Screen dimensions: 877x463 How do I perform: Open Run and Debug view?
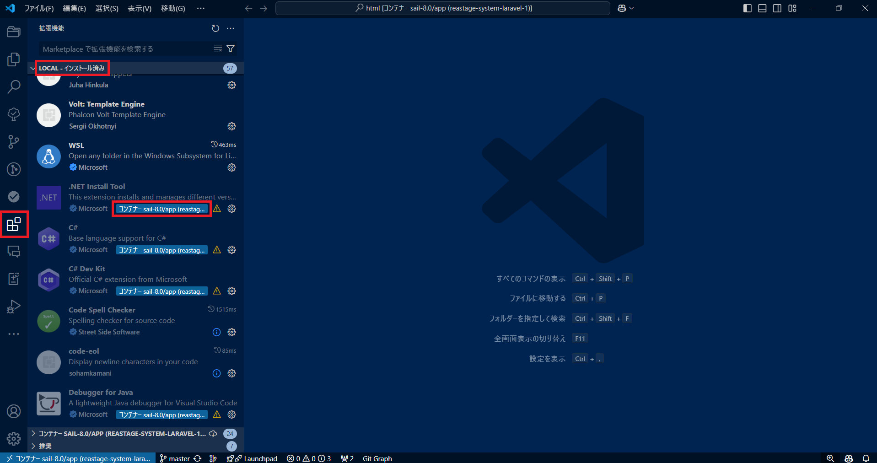point(14,307)
